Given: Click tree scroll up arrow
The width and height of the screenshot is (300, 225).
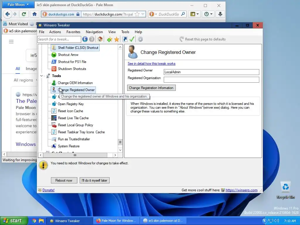Looking at the screenshot, I should pos(120,47).
